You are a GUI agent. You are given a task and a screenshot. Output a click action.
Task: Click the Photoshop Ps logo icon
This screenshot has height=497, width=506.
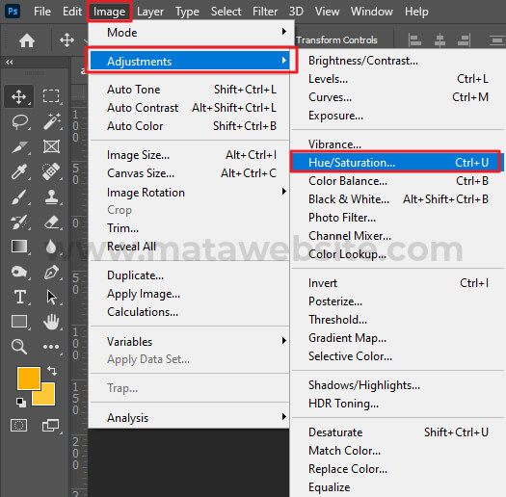click(13, 12)
